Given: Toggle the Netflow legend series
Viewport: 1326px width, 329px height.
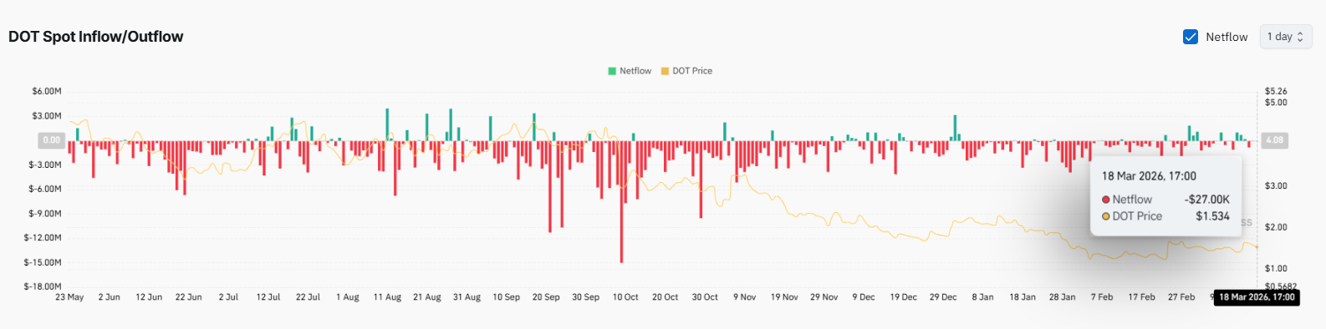Looking at the screenshot, I should 630,71.
